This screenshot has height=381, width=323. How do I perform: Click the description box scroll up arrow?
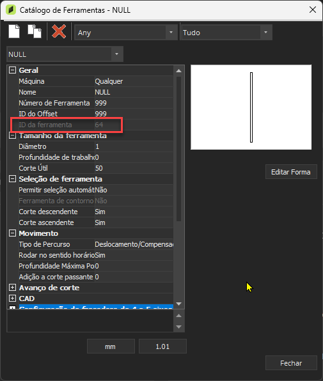(x=179, y=316)
